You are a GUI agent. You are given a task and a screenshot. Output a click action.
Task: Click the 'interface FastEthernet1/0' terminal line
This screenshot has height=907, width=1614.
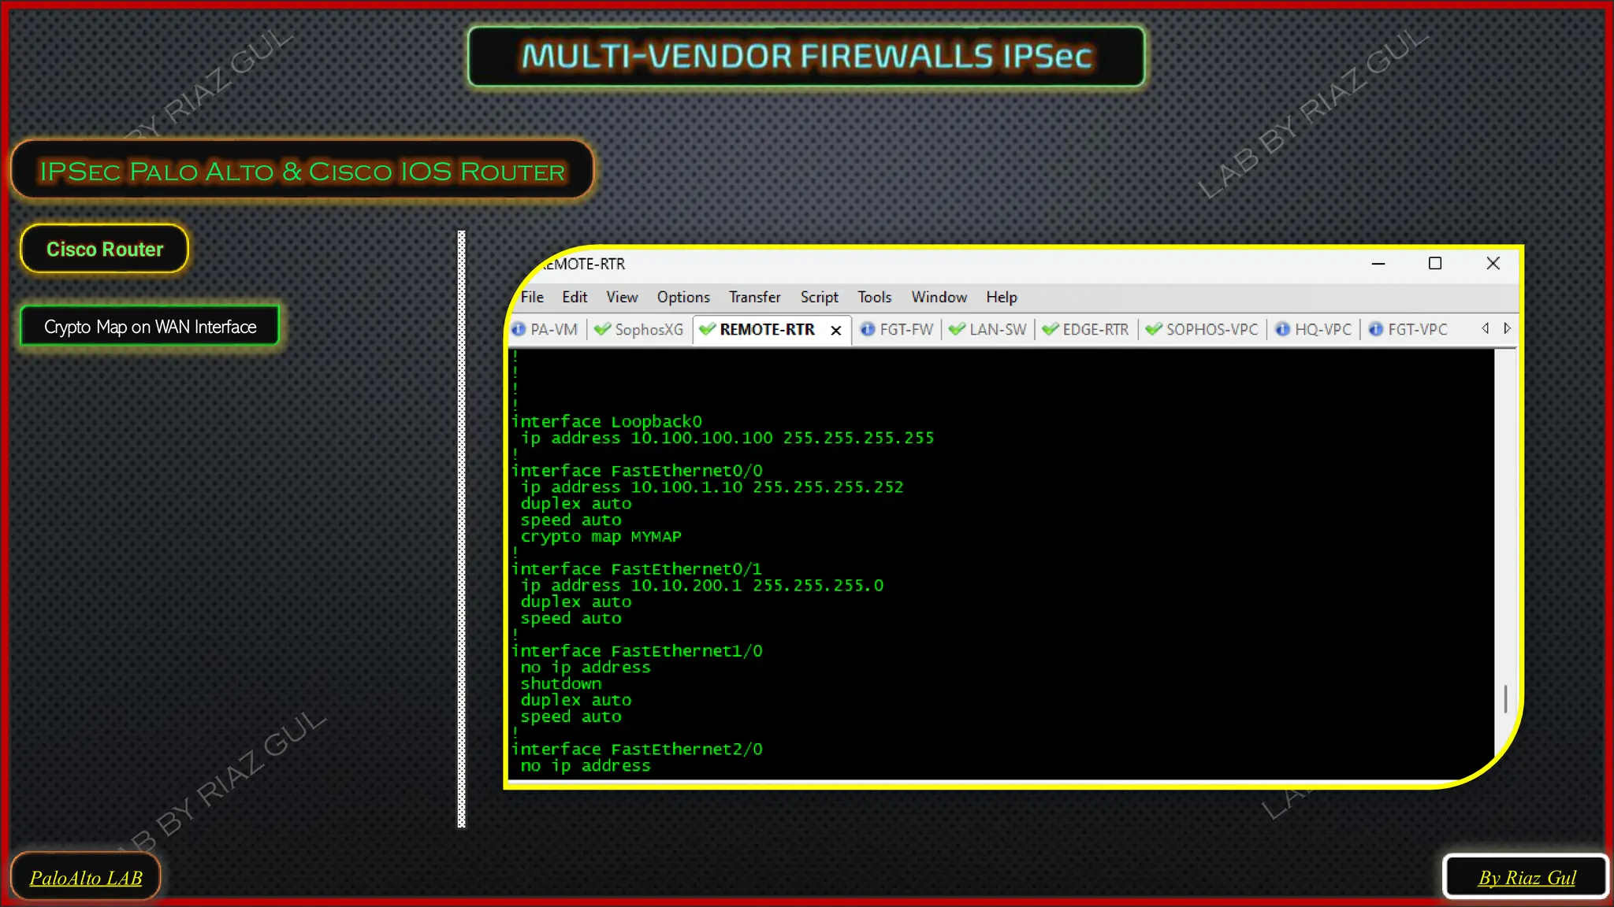pyautogui.click(x=637, y=651)
